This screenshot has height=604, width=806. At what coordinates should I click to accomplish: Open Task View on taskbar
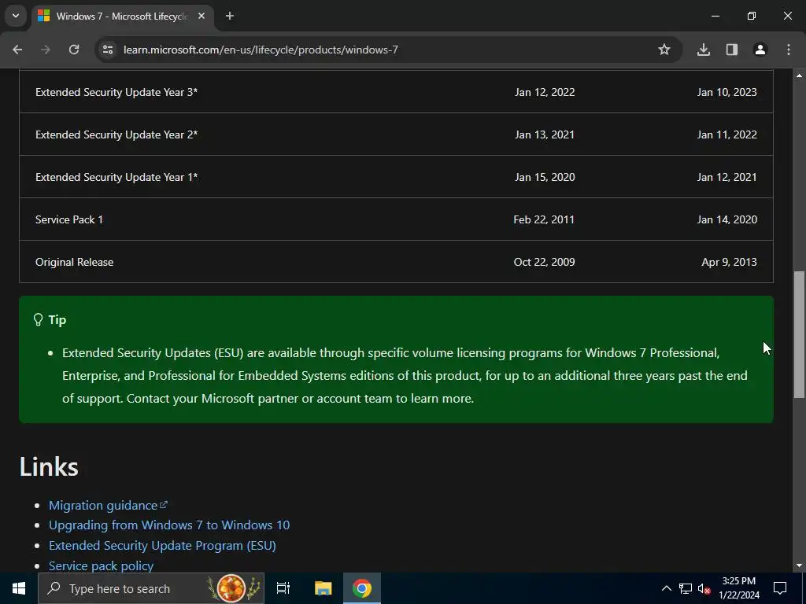click(283, 588)
